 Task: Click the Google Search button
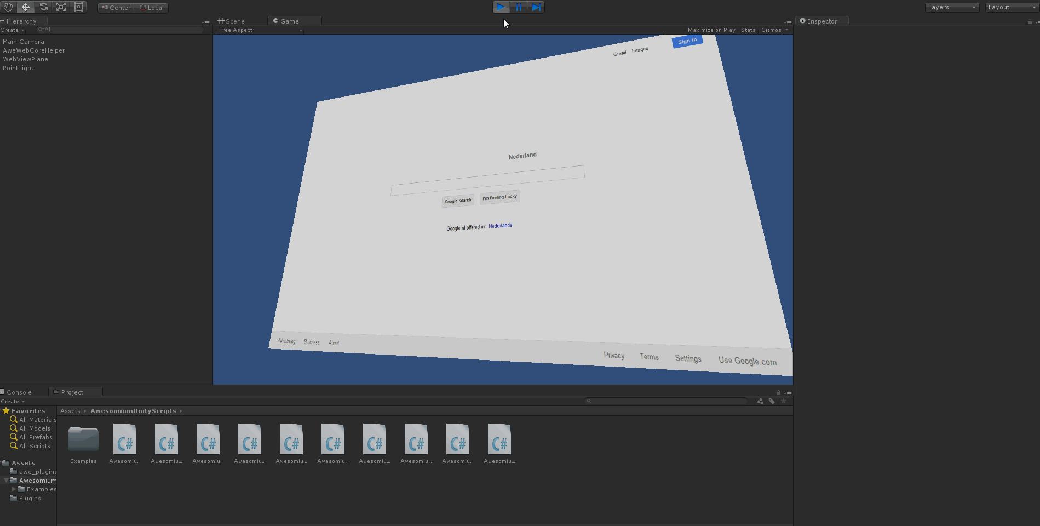tap(458, 201)
